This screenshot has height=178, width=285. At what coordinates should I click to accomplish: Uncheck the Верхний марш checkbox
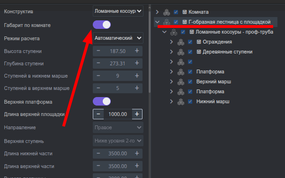point(190,81)
